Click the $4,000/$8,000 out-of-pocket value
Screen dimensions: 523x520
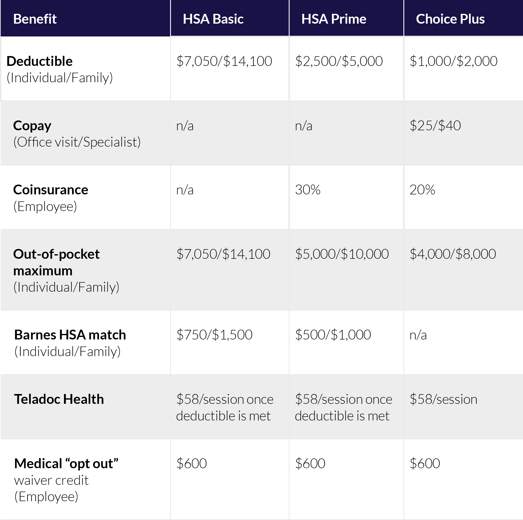[453, 254]
